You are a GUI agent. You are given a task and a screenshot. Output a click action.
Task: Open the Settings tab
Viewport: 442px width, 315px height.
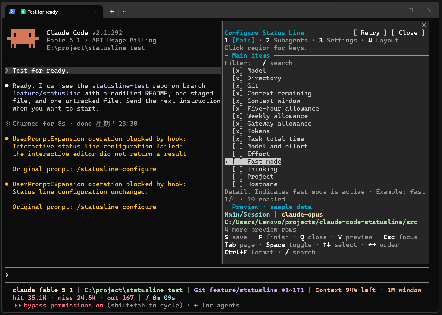(x=338, y=40)
